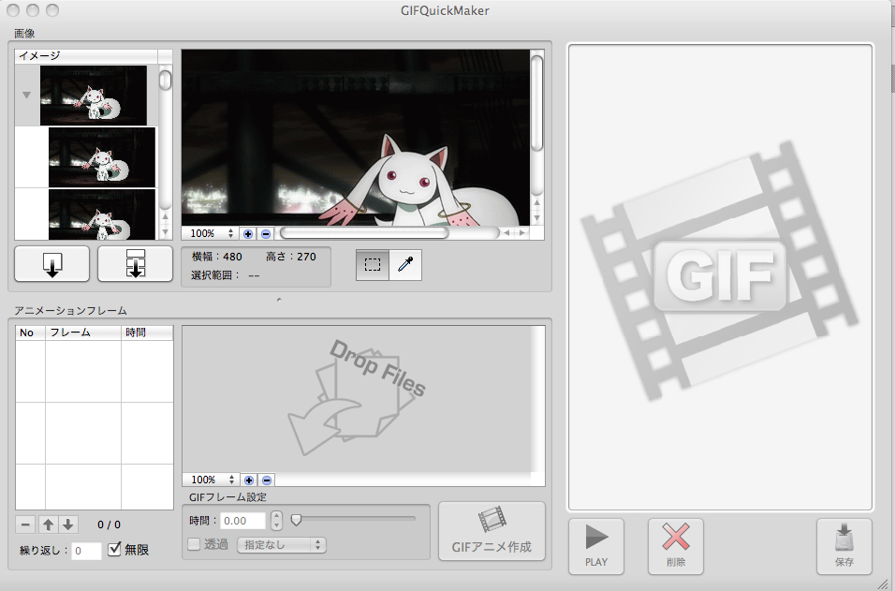Image resolution: width=895 pixels, height=591 pixels.
Task: Click the イメージ column header
Action: [x=86, y=56]
